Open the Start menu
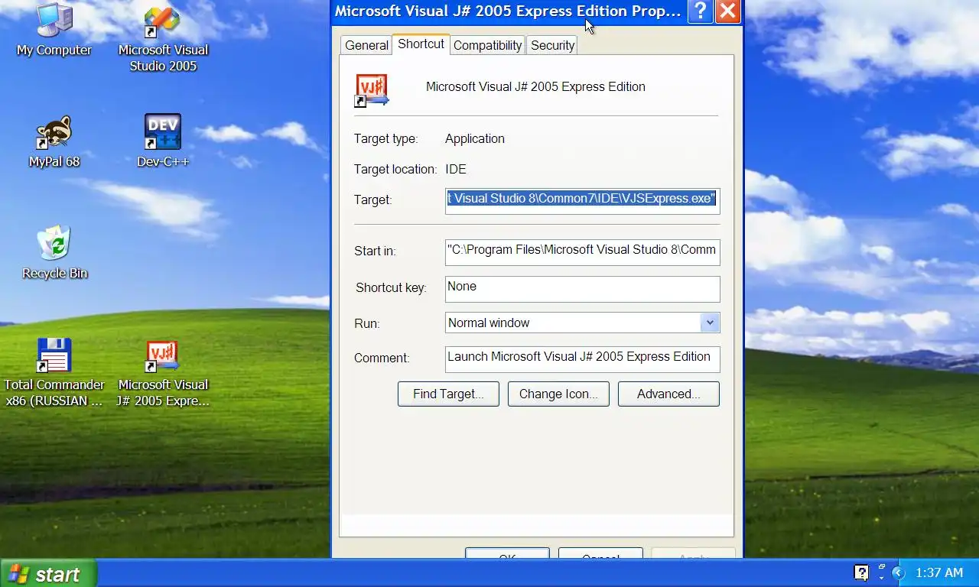This screenshot has width=979, height=587. (48, 573)
